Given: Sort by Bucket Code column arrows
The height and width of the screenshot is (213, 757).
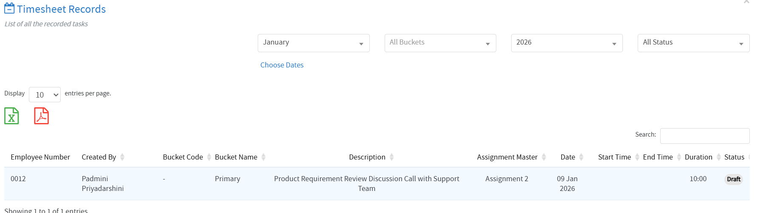Looking at the screenshot, I should click(209, 157).
